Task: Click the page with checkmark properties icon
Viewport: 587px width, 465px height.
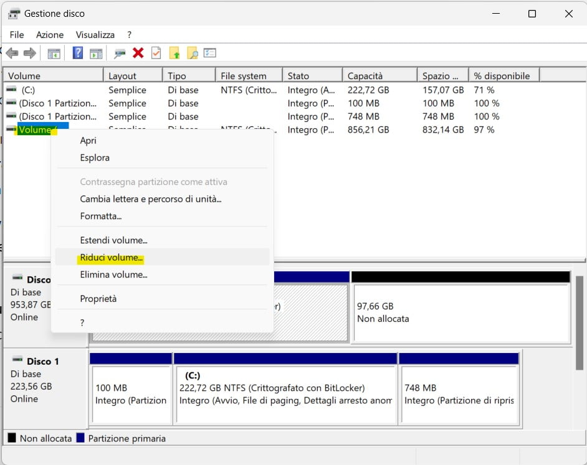Action: point(156,54)
